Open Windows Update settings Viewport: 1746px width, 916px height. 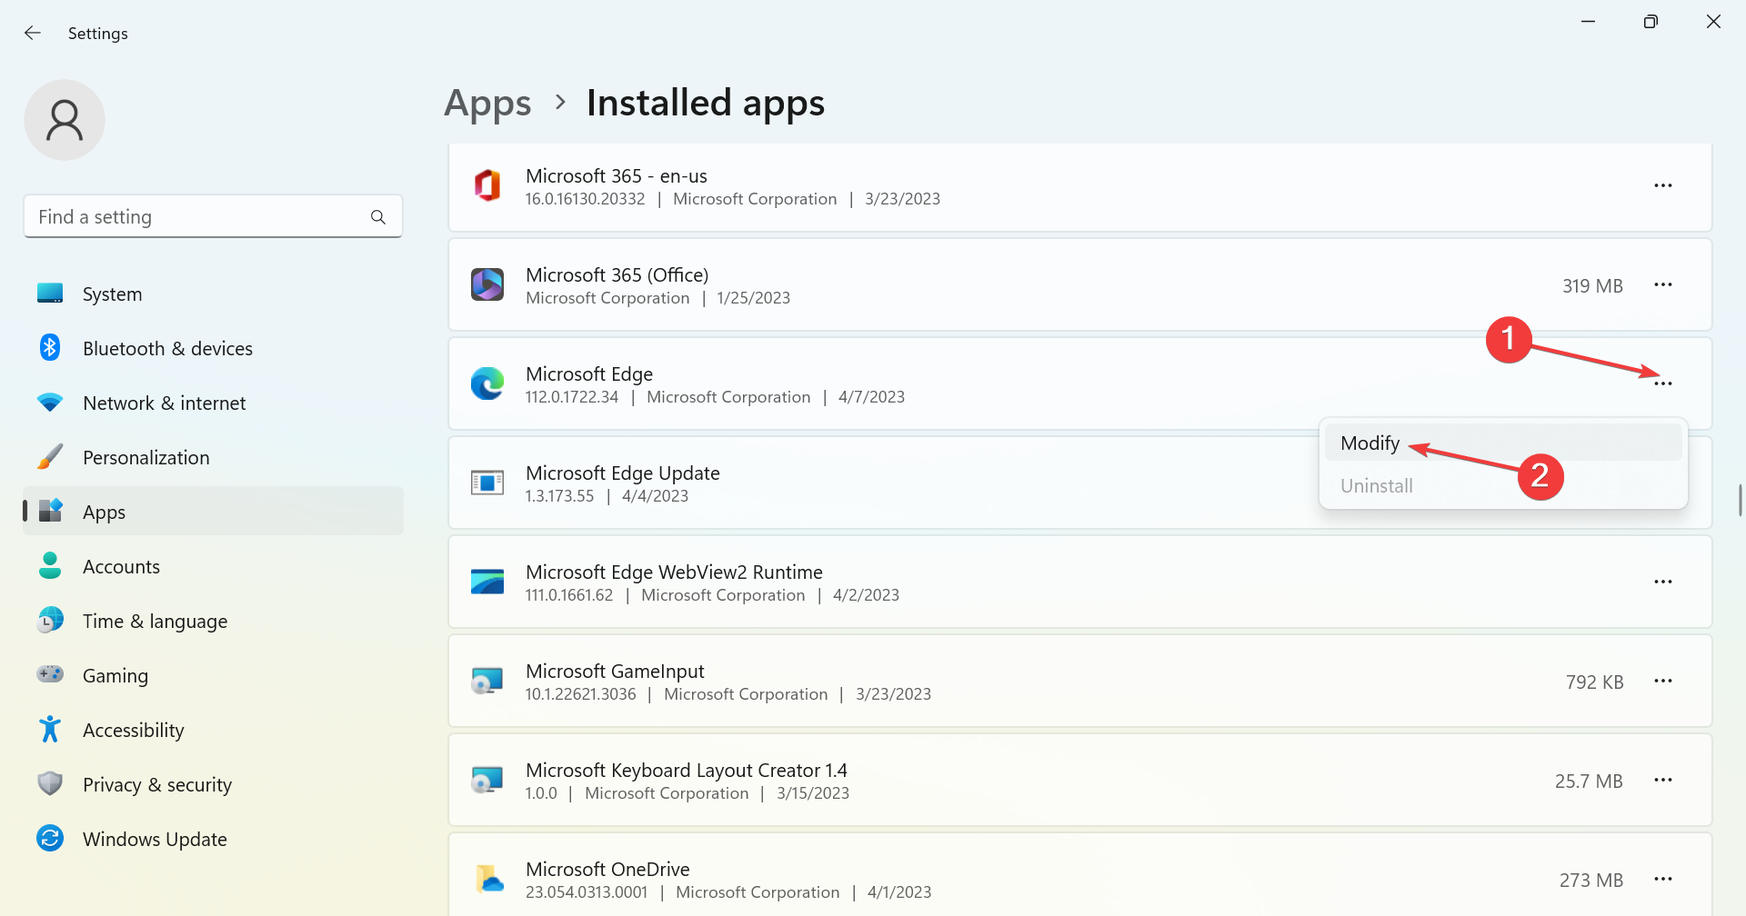coord(213,839)
